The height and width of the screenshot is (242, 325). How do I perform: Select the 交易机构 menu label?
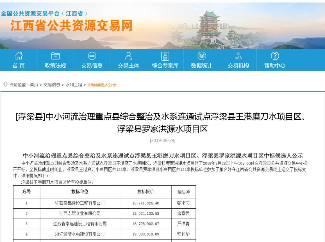point(238,66)
